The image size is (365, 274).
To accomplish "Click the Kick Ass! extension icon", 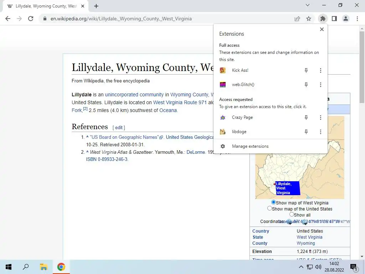I will coord(223,70).
